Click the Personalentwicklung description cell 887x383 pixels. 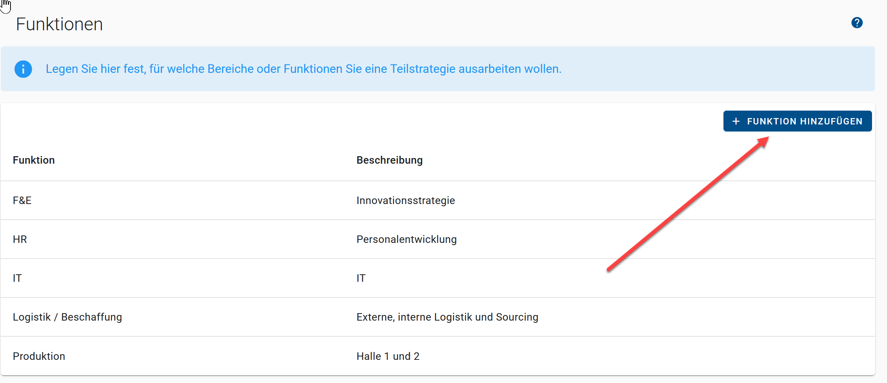(x=406, y=240)
